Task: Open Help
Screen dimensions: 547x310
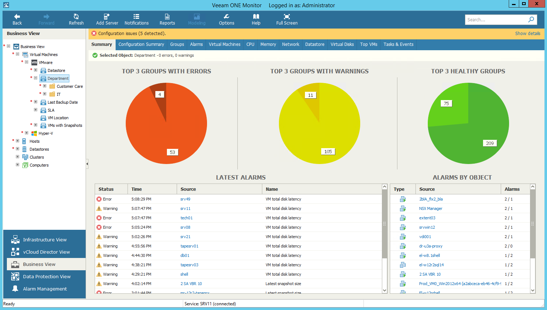Action: coord(256,20)
